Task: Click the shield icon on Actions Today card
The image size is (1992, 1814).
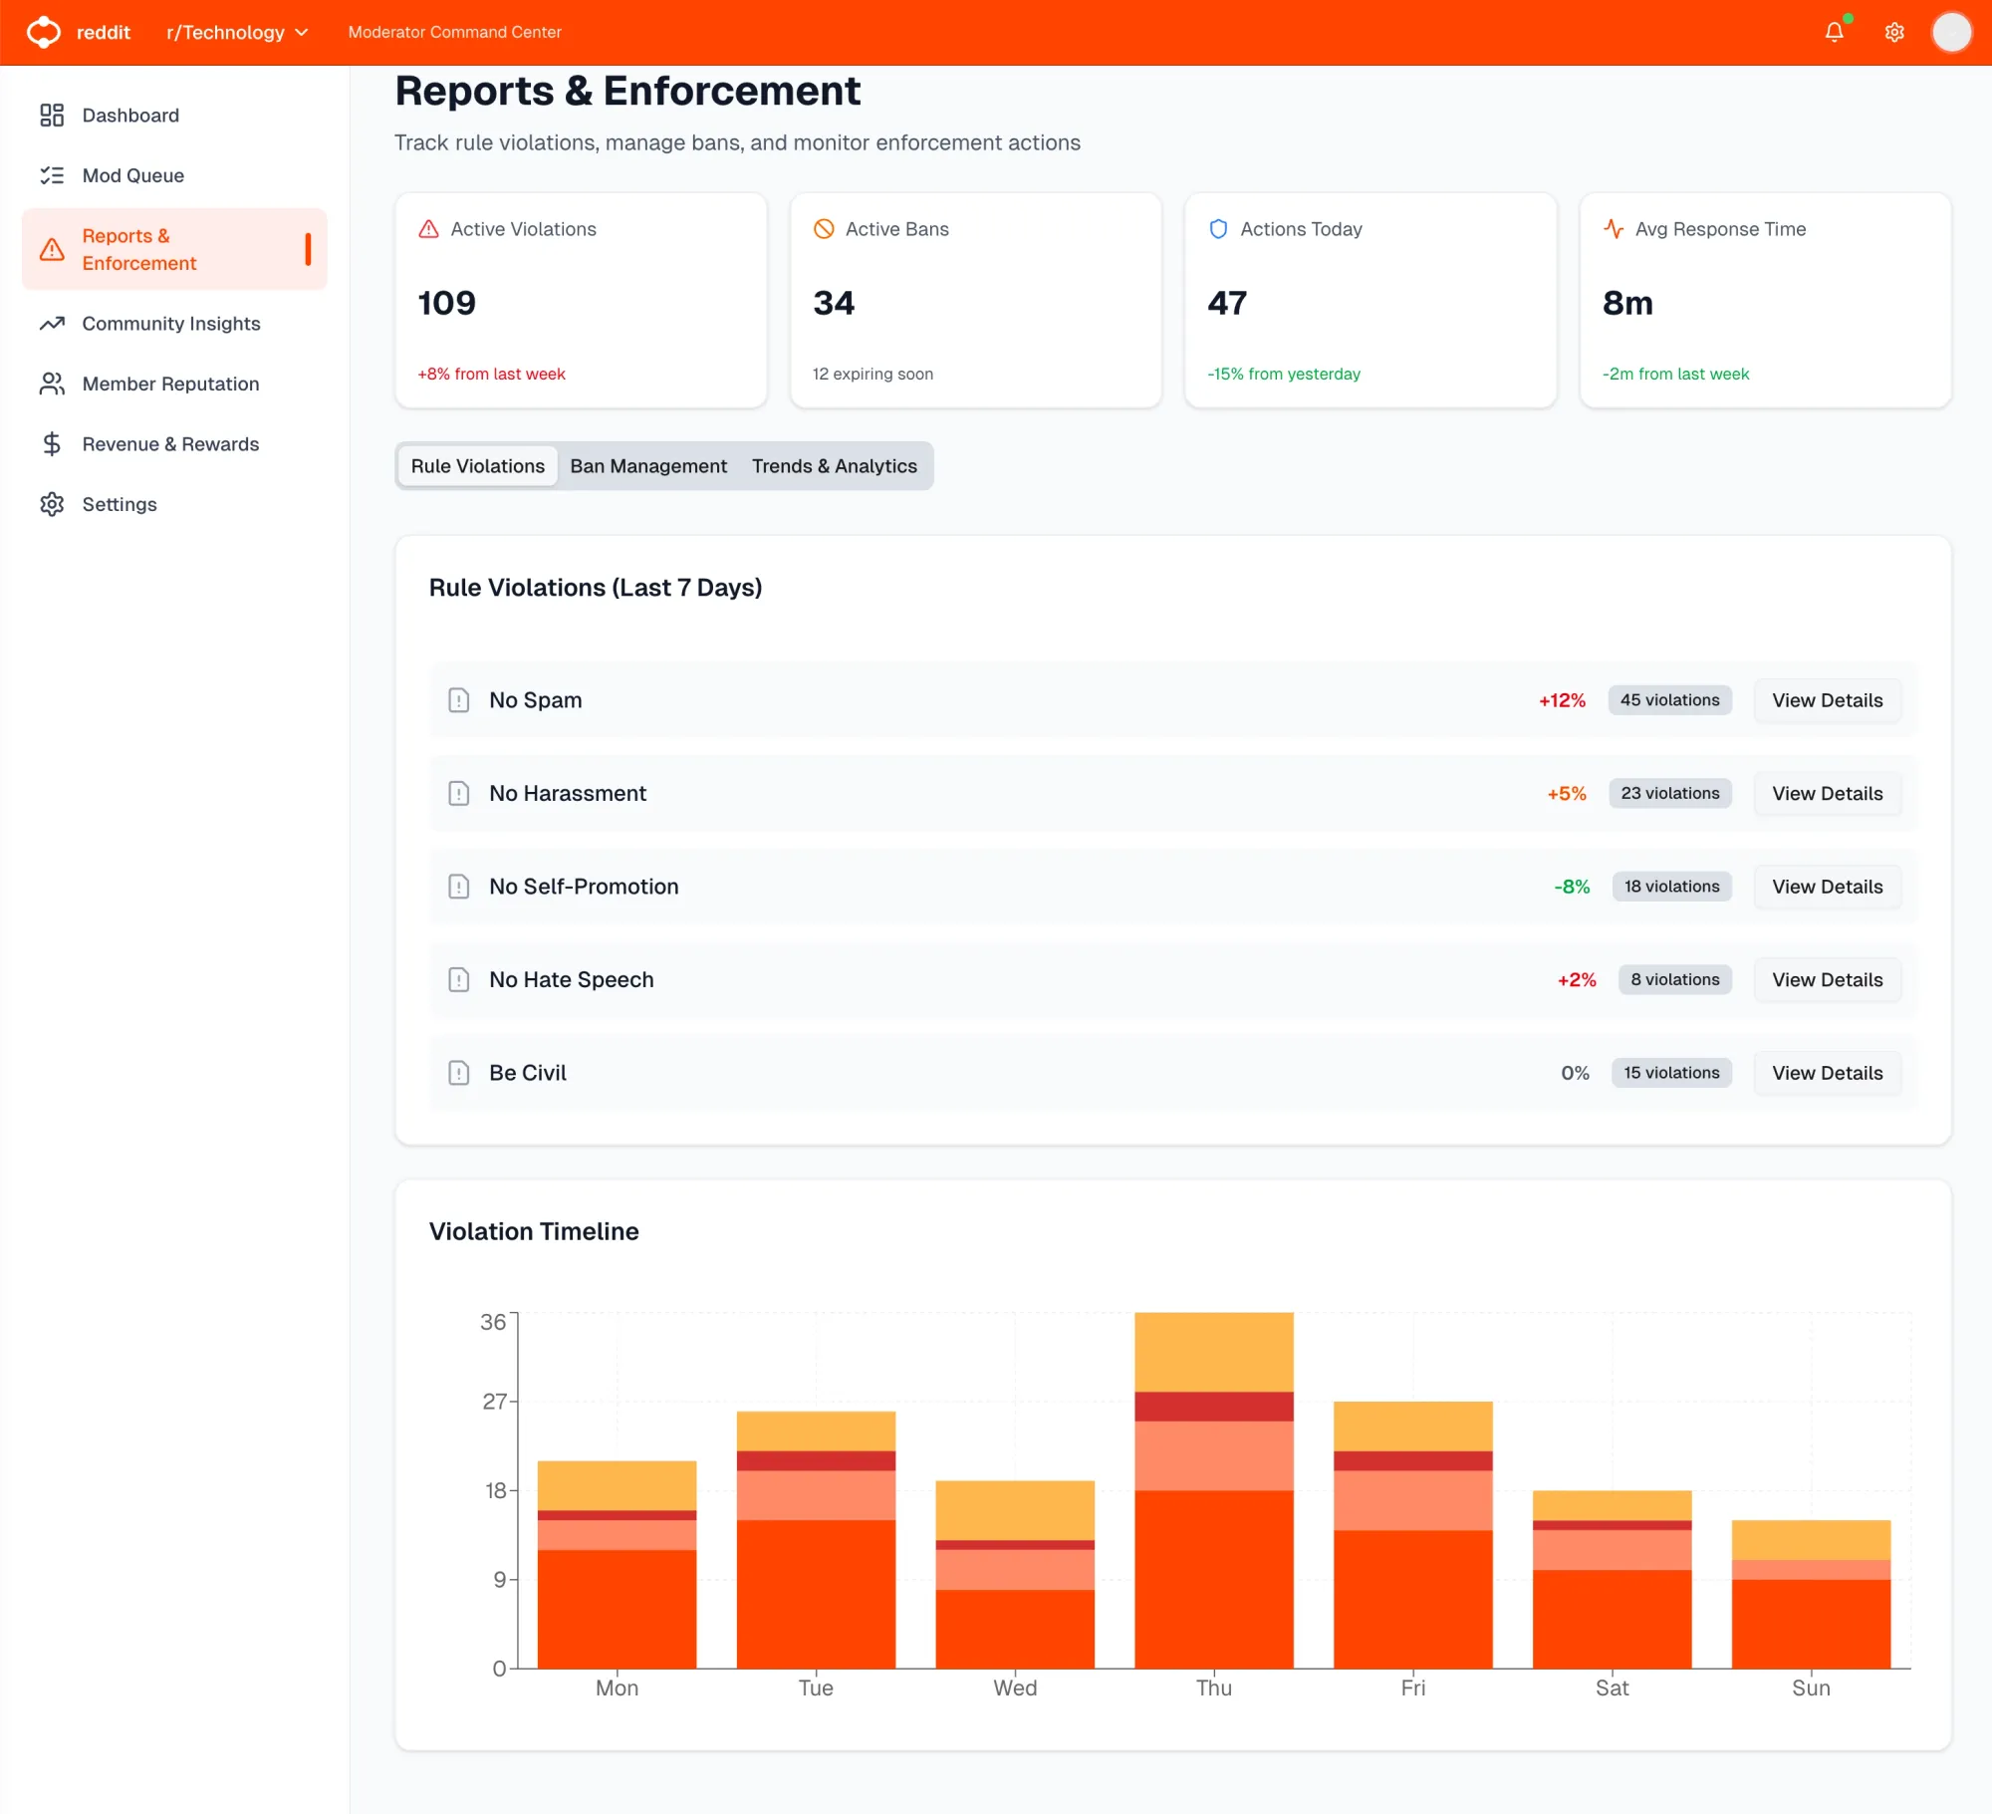Action: coord(1218,228)
